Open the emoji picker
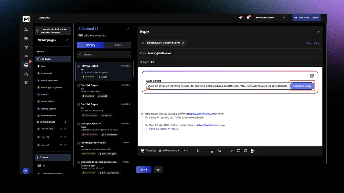Viewport: 344px width, 193px height. click(246, 151)
